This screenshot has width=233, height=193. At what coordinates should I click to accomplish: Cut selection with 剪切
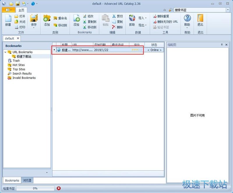[118, 16]
